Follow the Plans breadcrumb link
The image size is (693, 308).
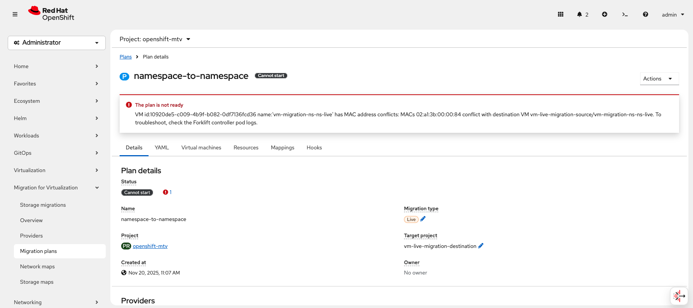click(x=125, y=57)
